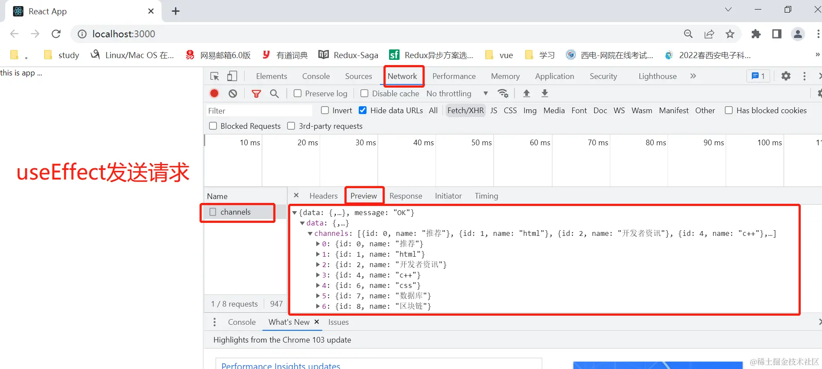Import HAR file with upload arrow
Viewport: 822px width, 369px height.
527,93
